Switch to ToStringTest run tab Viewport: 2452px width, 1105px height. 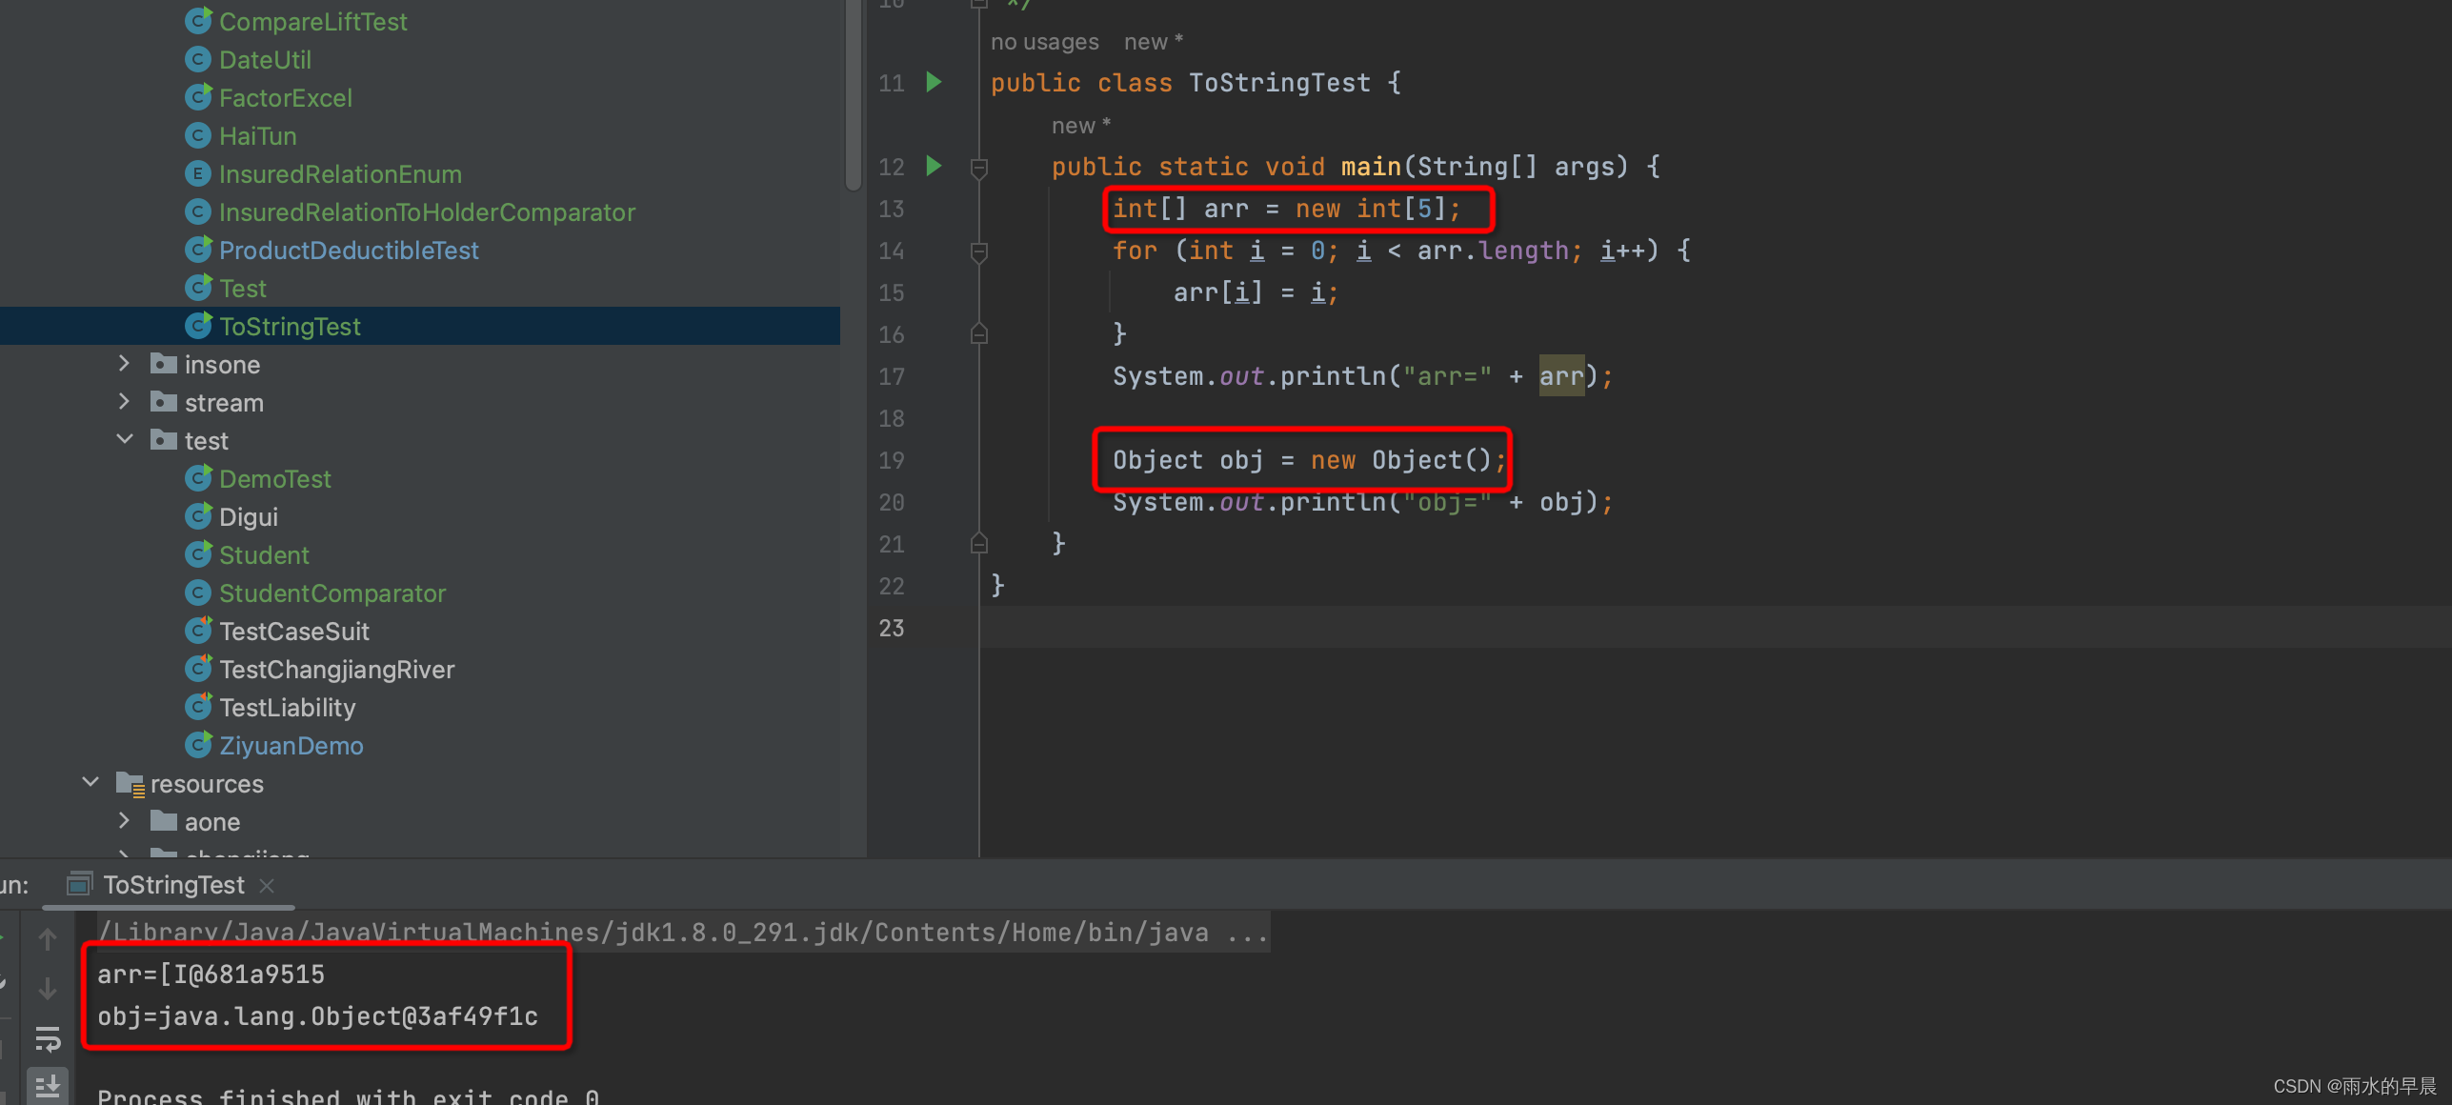(173, 885)
